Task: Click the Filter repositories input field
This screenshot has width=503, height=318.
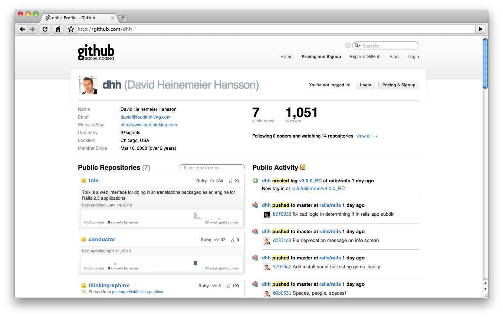Action: (x=212, y=168)
